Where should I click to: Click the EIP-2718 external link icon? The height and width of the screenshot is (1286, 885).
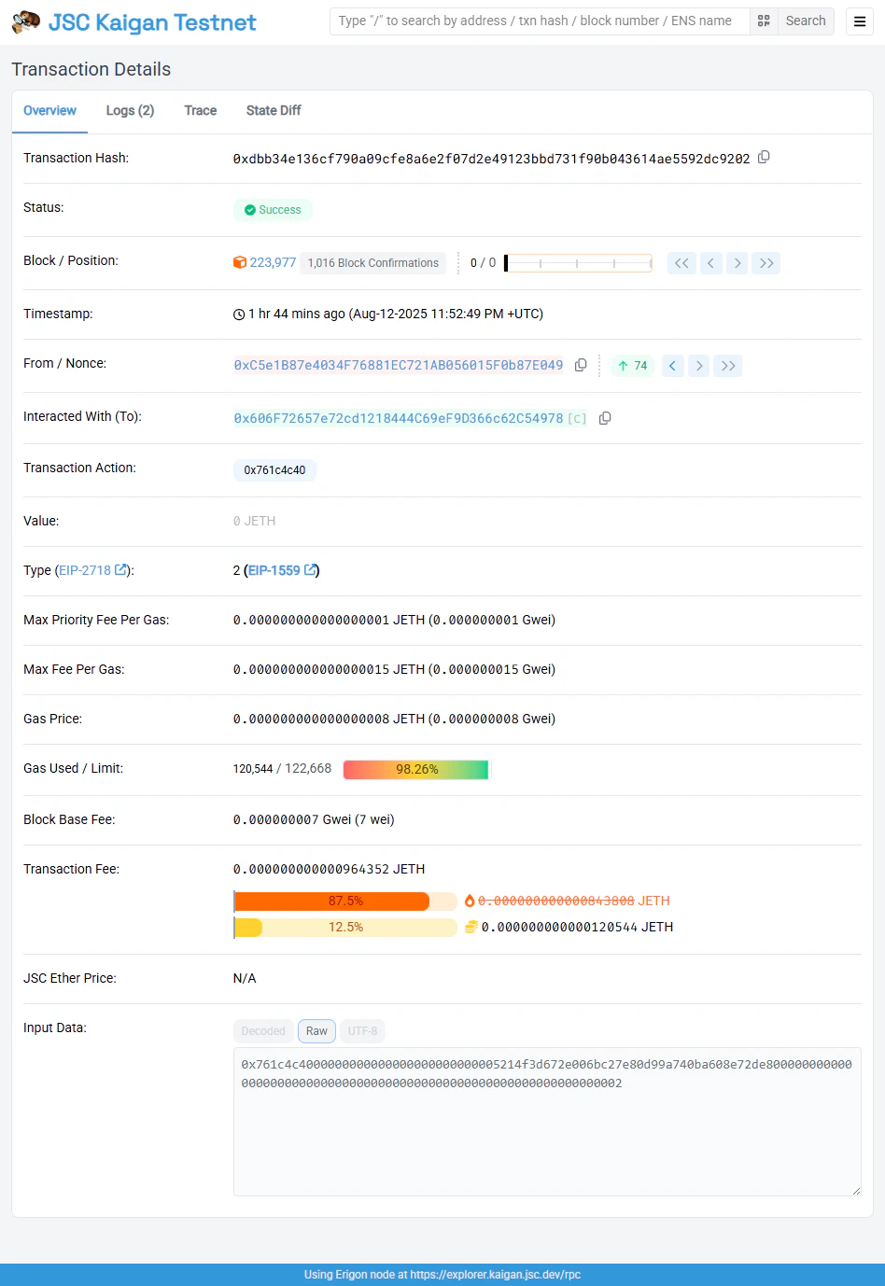[x=120, y=569]
